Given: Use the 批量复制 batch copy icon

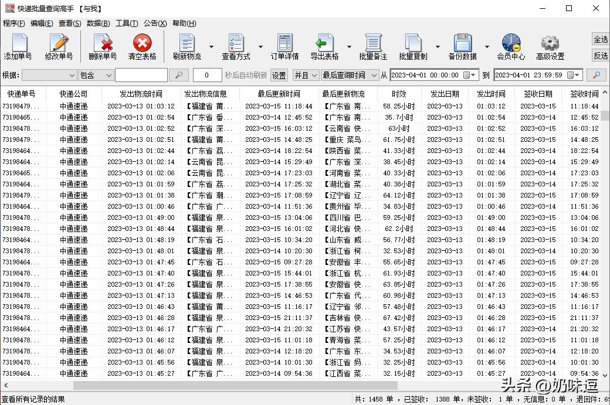Looking at the screenshot, I should coord(415,46).
